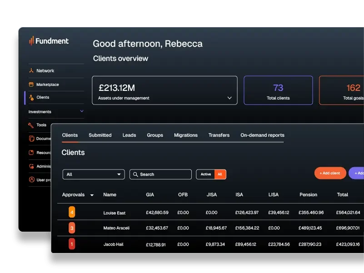Open client Louise East
This screenshot has width=364, height=273.
[115, 213]
